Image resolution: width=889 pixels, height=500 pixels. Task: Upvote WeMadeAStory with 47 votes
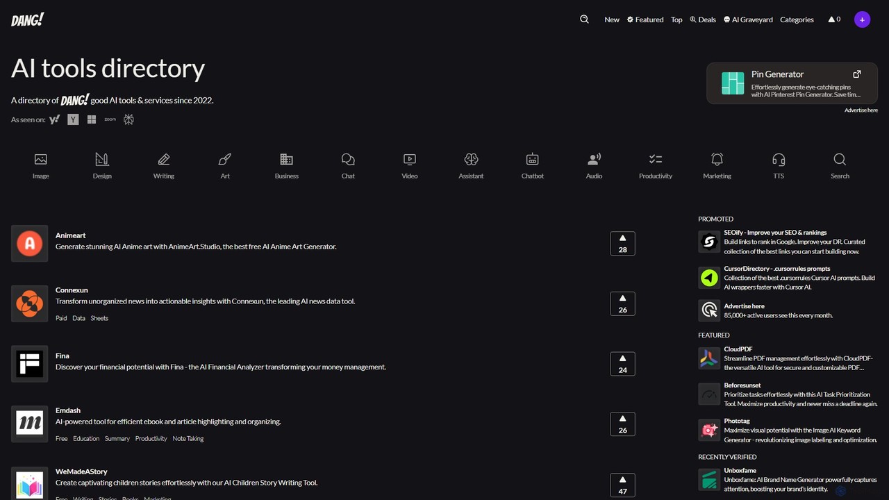click(622, 485)
